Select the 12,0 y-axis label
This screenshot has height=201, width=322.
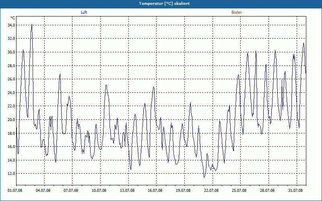[x=11, y=174]
